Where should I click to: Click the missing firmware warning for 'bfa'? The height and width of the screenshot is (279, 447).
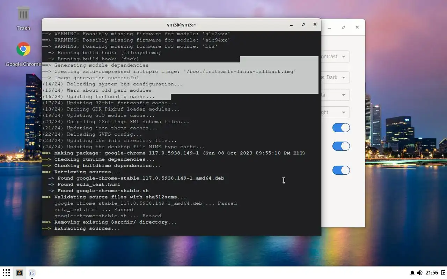pos(130,46)
